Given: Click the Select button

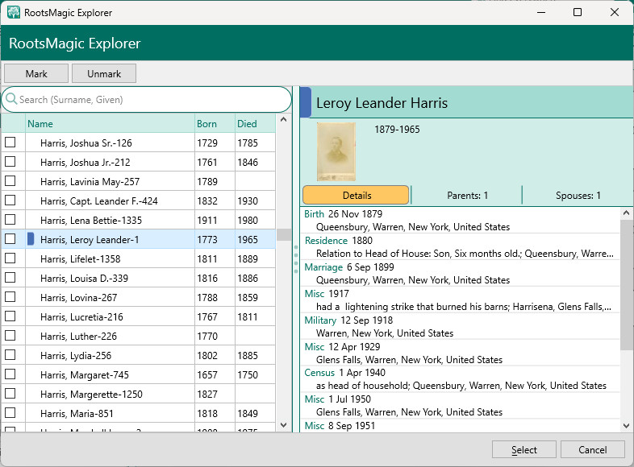Looking at the screenshot, I should (523, 450).
